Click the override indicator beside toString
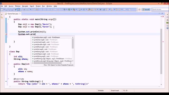The height and width of the screenshot is (95, 169). point(6,81)
